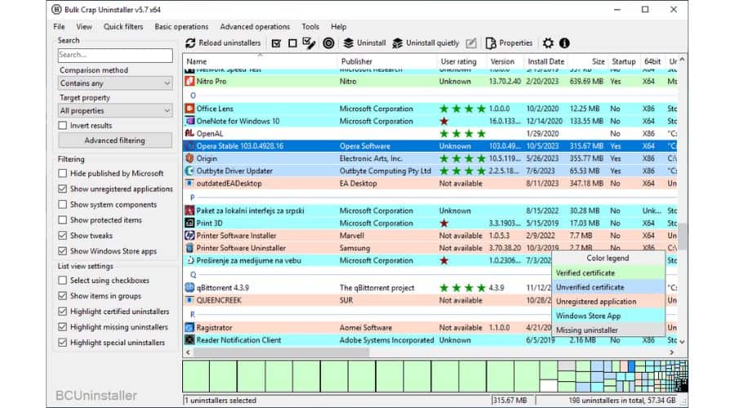This screenshot has height=408, width=735.
Task: Click the Uninstall stack icon
Action: click(x=348, y=43)
